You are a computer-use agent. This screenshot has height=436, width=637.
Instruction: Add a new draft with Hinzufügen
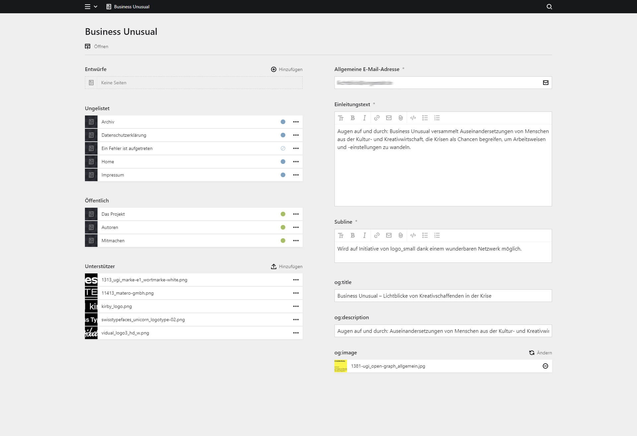point(286,69)
